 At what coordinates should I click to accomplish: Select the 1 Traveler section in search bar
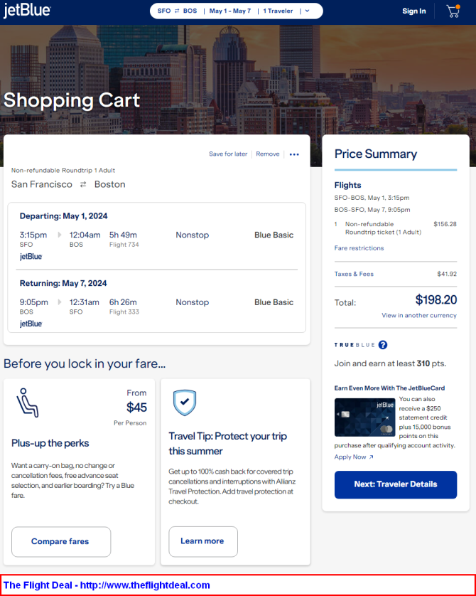pyautogui.click(x=278, y=11)
